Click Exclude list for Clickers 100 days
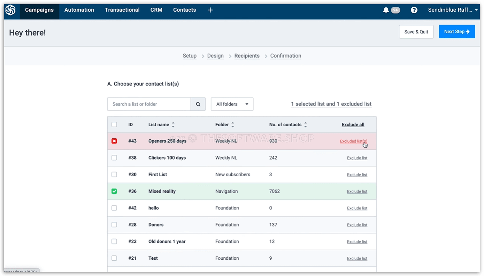Image resolution: width=484 pixels, height=276 pixels. pos(357,158)
